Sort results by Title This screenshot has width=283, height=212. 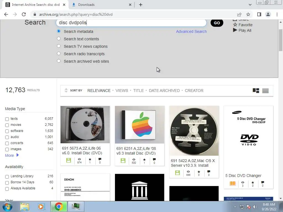[x=138, y=91]
